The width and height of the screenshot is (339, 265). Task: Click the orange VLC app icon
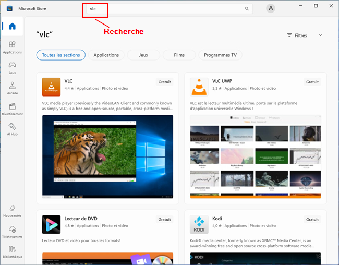[x=51, y=87]
